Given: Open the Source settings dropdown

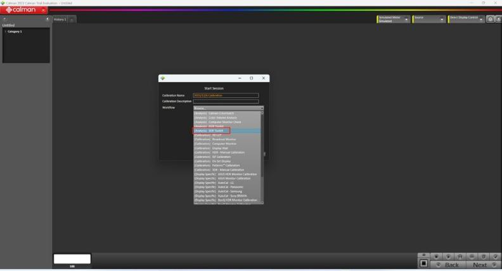Looking at the screenshot, I should click(429, 19).
